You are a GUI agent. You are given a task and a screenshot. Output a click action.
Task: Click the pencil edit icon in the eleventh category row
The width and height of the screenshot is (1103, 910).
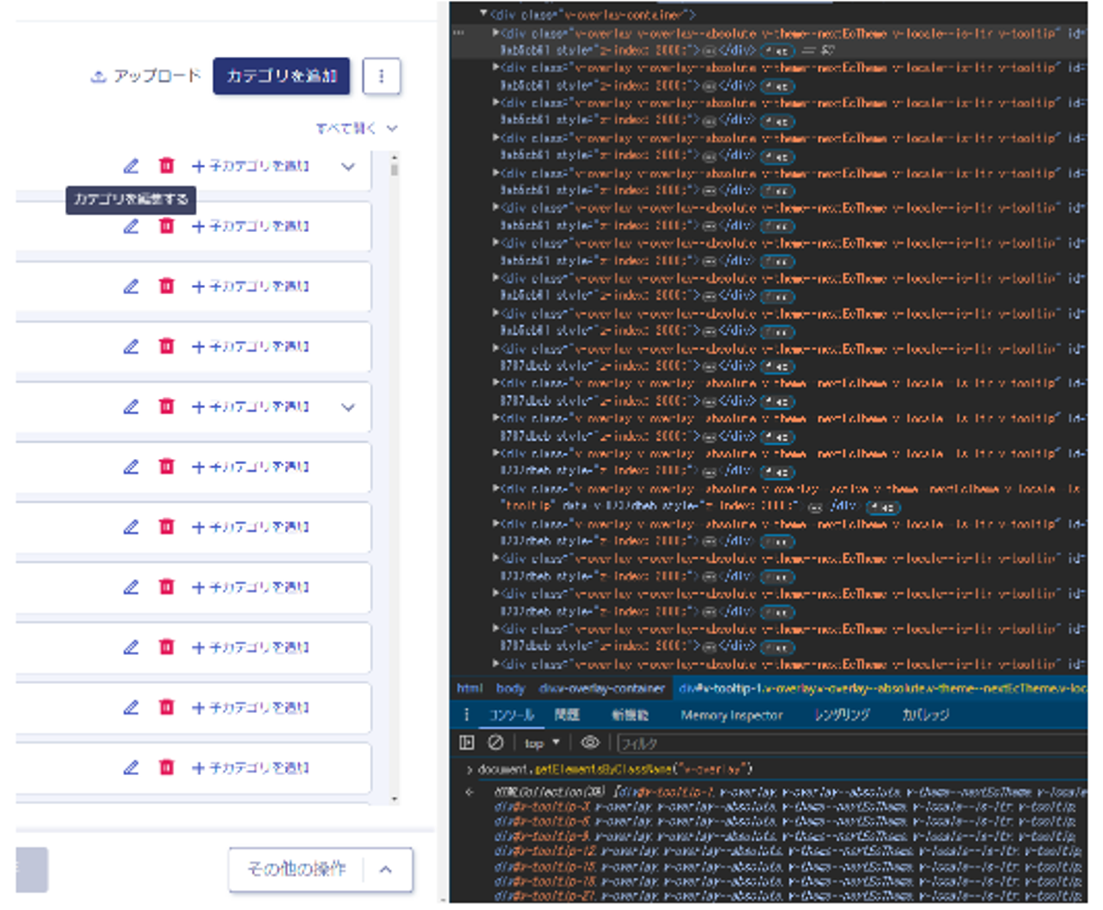pos(132,767)
